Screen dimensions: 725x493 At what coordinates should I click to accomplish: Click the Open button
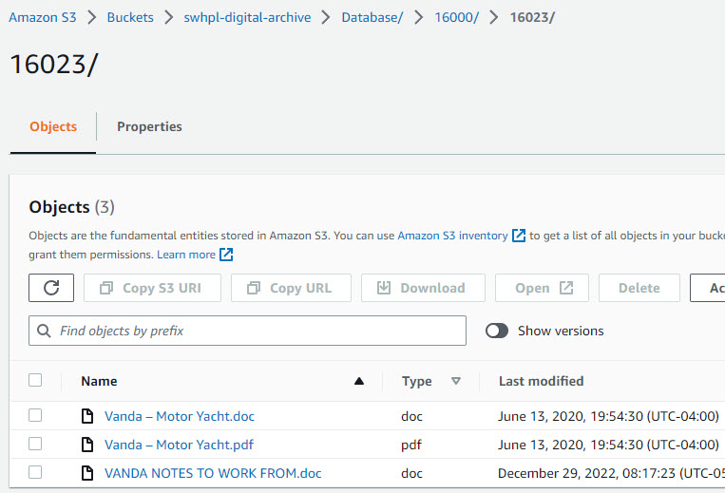click(x=542, y=288)
